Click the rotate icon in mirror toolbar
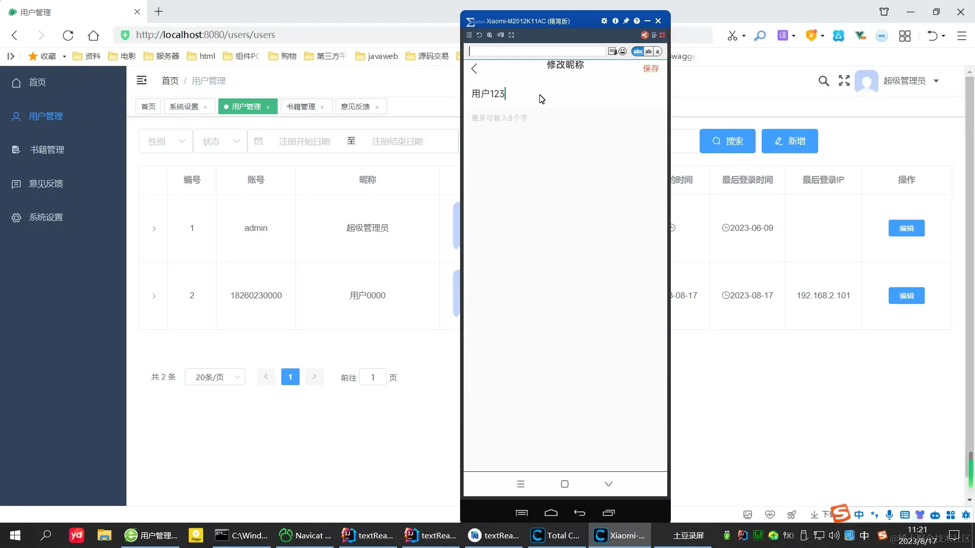 [479, 35]
